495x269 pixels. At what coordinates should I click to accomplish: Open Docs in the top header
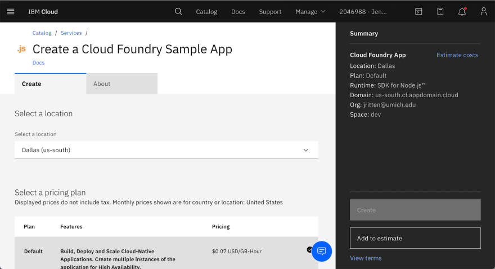[238, 12]
